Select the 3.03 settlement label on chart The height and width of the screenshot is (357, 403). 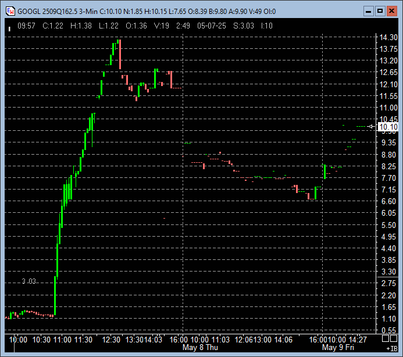[29, 281]
